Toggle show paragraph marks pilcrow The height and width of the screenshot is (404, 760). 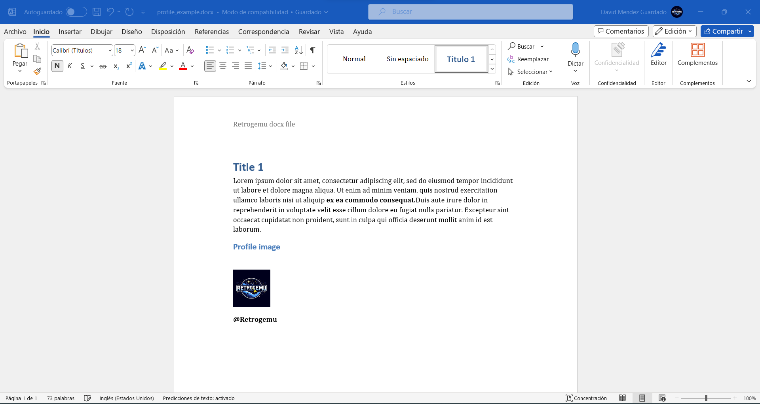point(313,50)
